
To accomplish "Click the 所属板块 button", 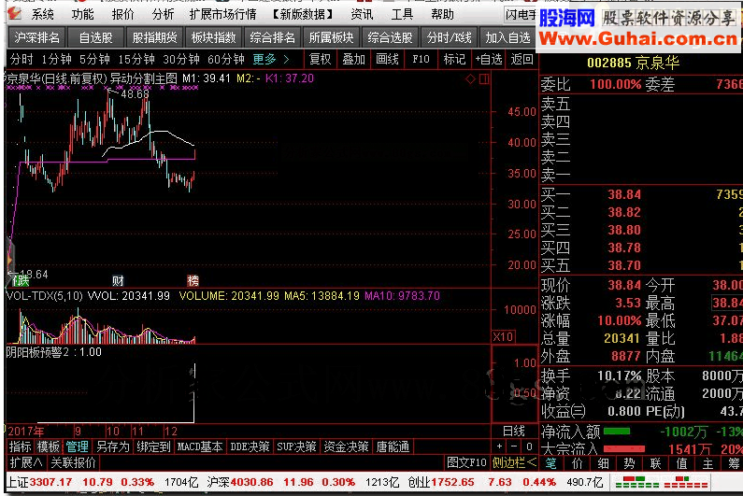I will coord(331,37).
